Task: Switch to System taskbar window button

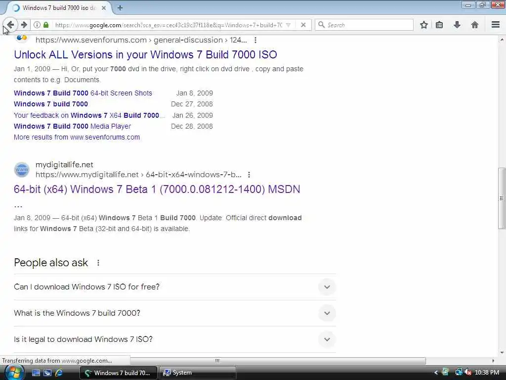Action: pyautogui.click(x=197, y=373)
